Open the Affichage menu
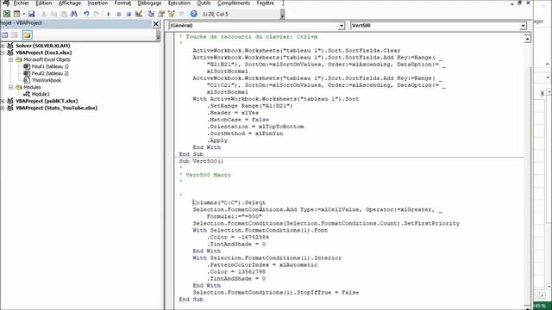Image resolution: width=552 pixels, height=310 pixels. point(69,3)
